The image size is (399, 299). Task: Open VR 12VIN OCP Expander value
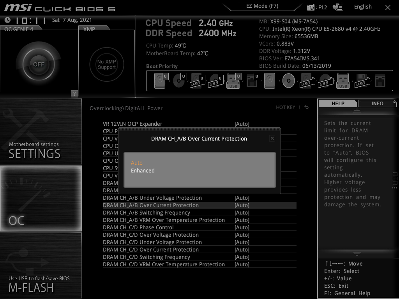[242, 124]
